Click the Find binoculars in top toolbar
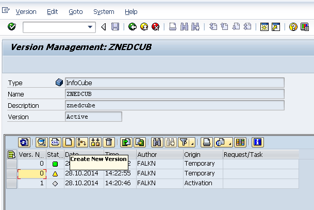314x210 pixels. tap(184, 27)
